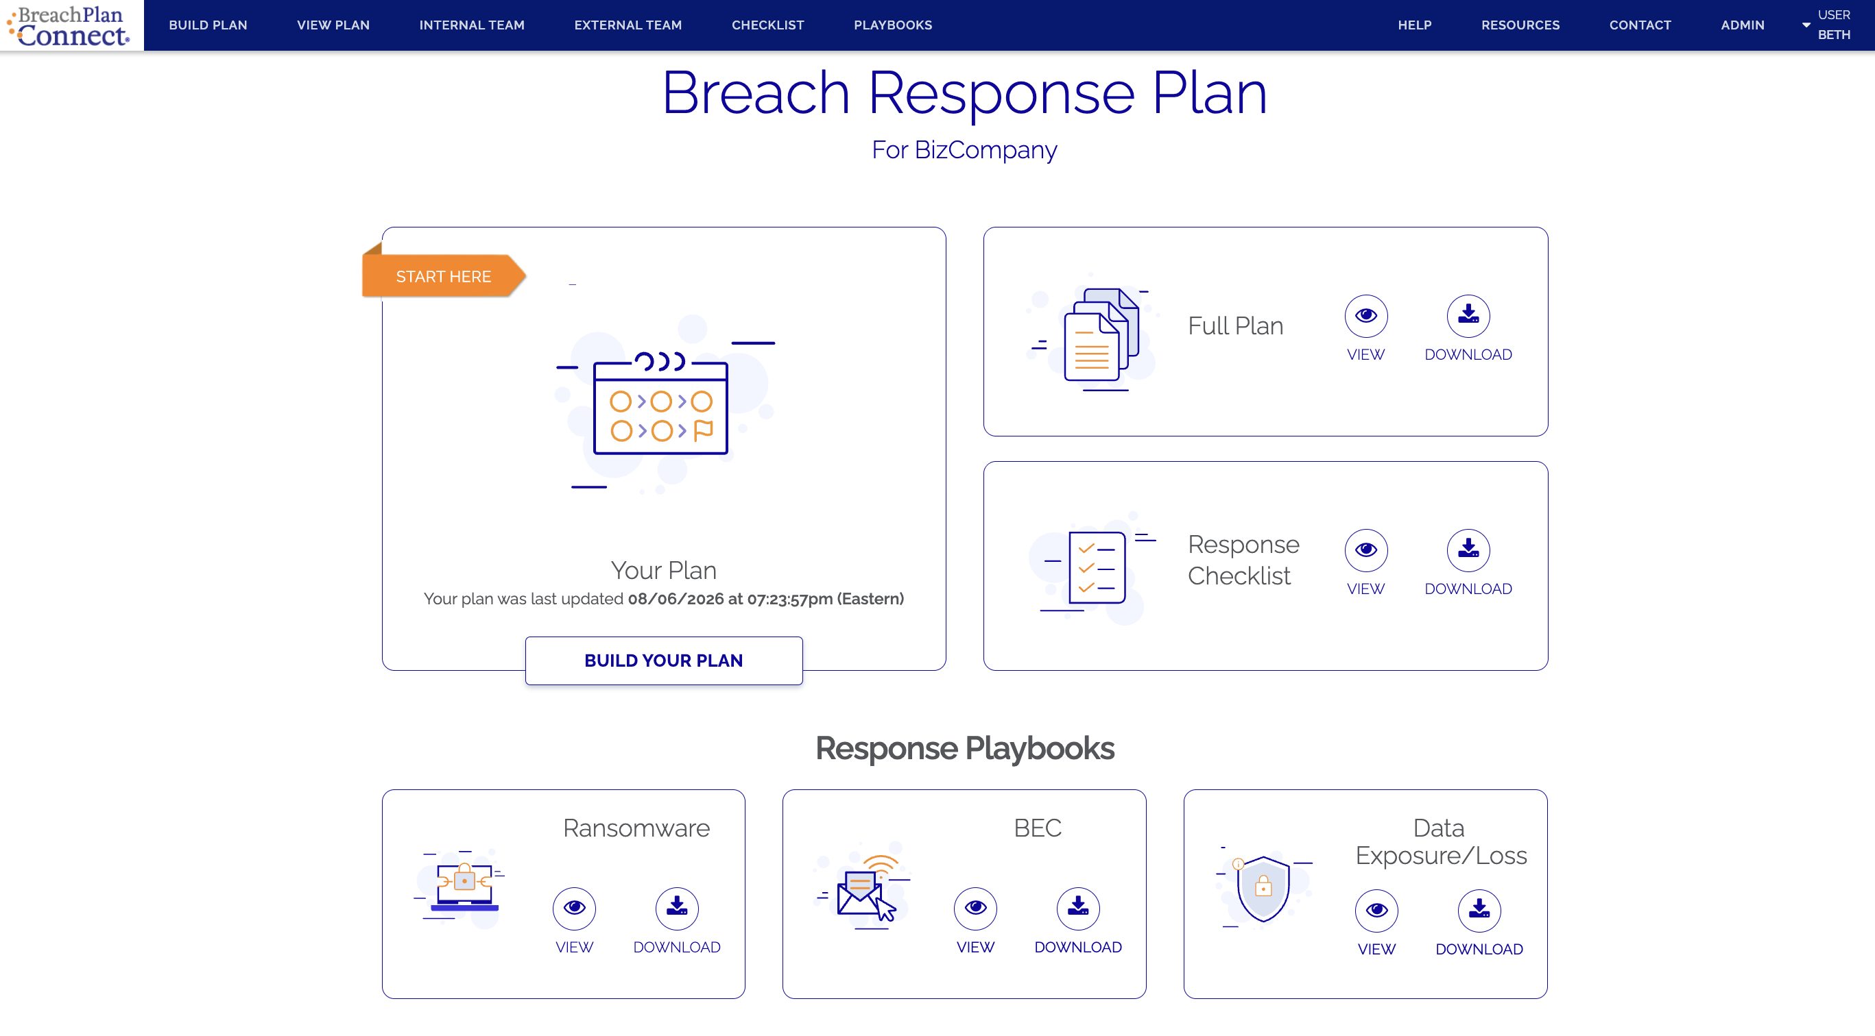
Task: Open the View Plan menu item
Action: point(333,25)
